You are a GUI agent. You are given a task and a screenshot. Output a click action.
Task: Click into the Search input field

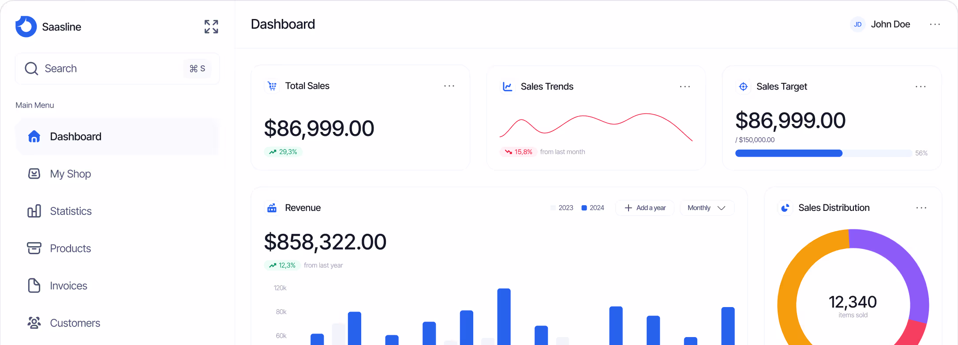point(117,68)
